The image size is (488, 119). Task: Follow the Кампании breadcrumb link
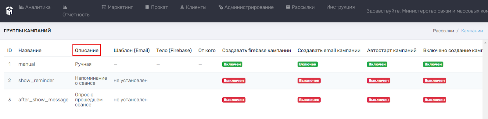tap(472, 31)
